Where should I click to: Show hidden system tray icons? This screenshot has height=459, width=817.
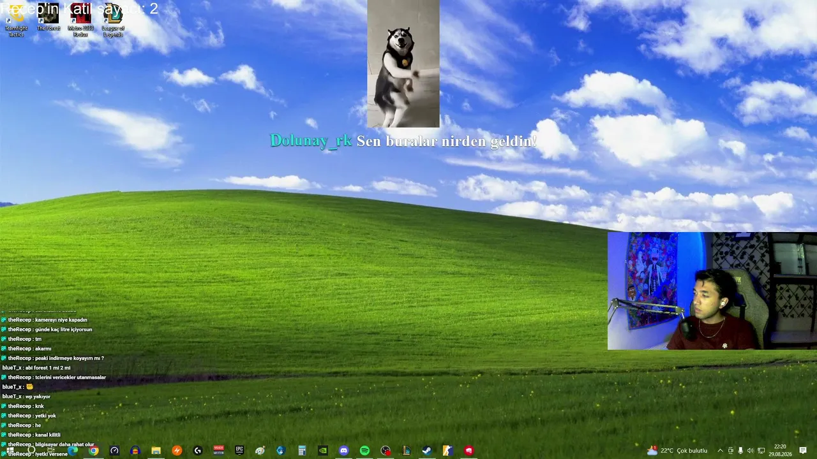click(721, 451)
